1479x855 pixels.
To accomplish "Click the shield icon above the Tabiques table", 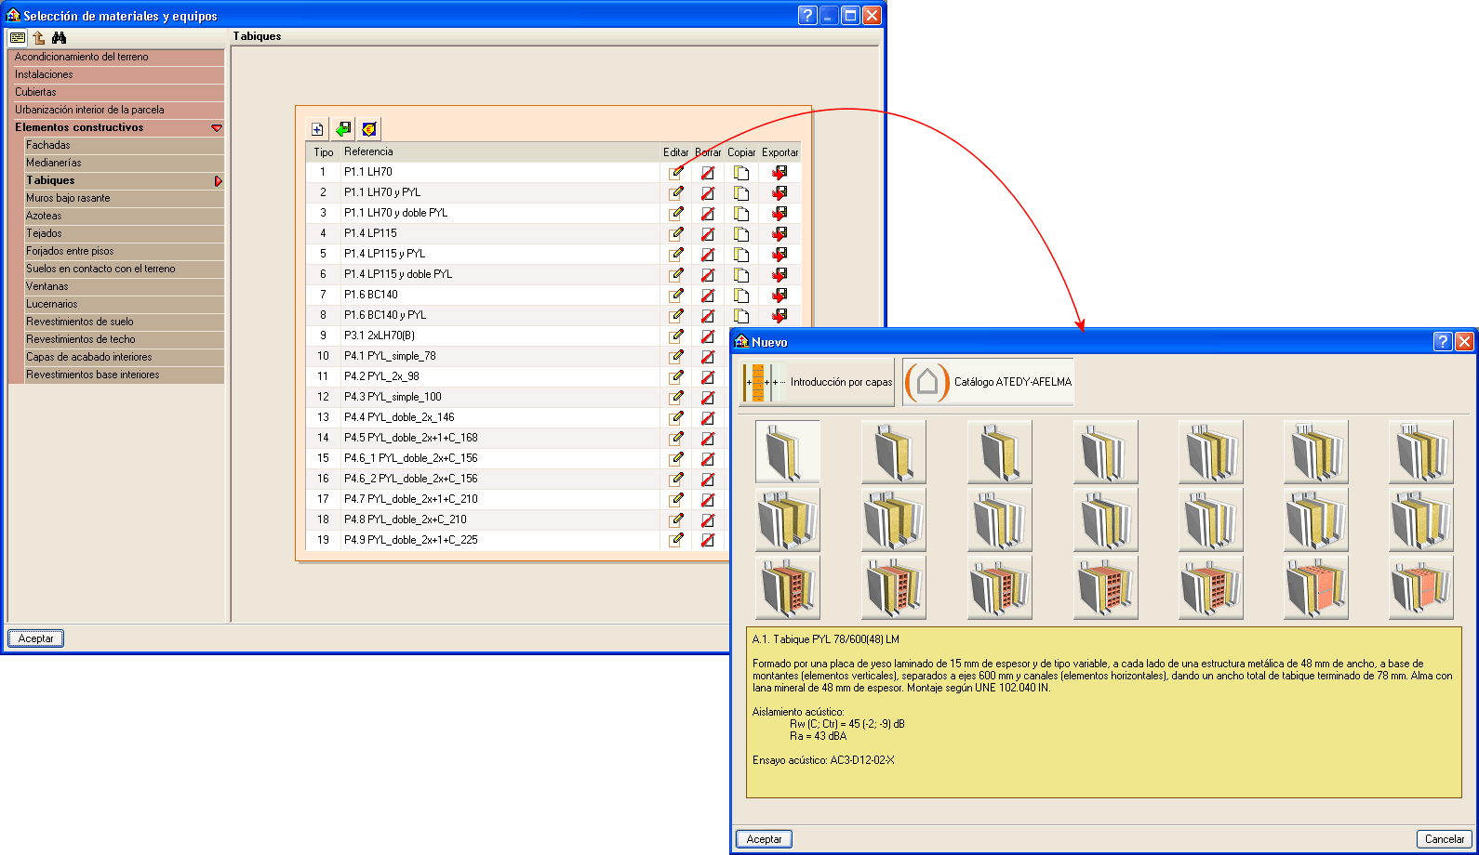I will (369, 129).
